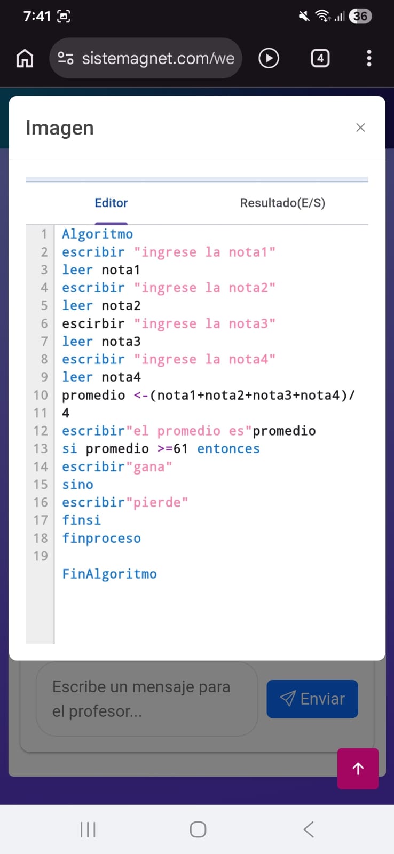Image resolution: width=394 pixels, height=854 pixels.
Task: Tap the battery indicator in status bar
Action: pyautogui.click(x=360, y=16)
